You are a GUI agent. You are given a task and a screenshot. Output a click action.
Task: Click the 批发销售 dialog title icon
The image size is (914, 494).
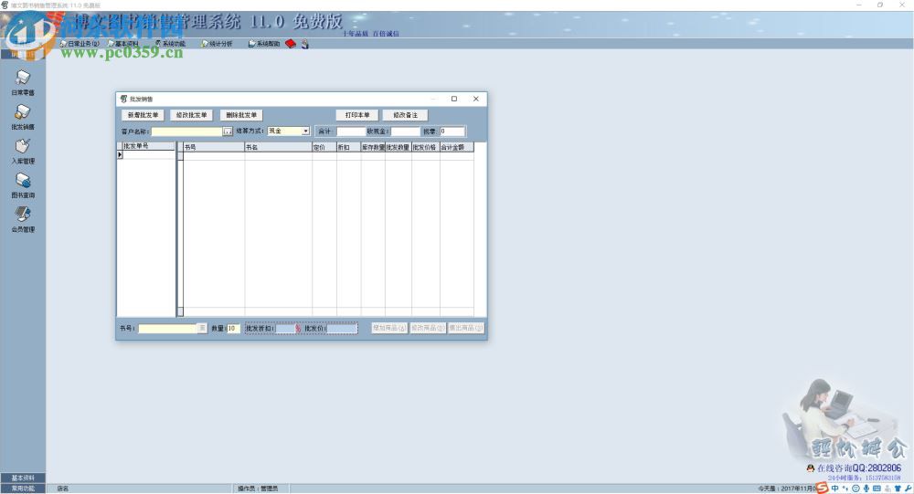(123, 99)
